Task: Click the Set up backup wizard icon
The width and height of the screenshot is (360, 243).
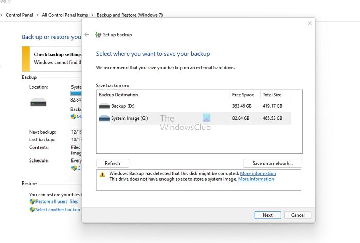Action: click(98, 35)
